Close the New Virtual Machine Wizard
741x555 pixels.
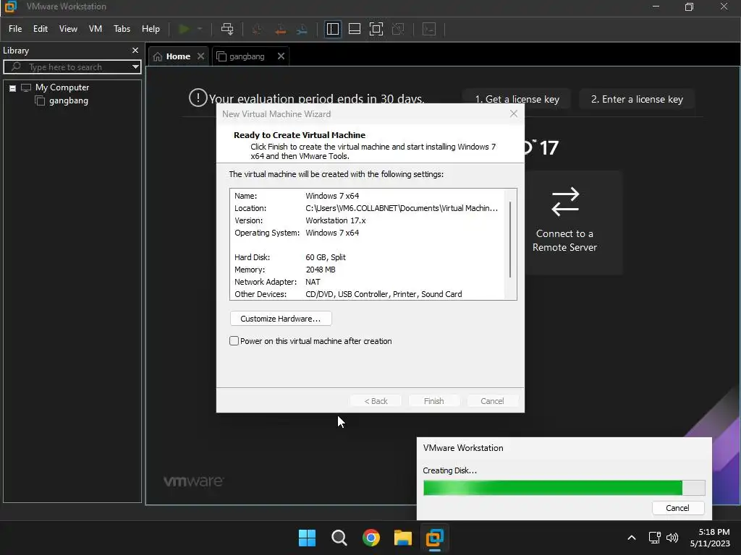[x=514, y=113]
